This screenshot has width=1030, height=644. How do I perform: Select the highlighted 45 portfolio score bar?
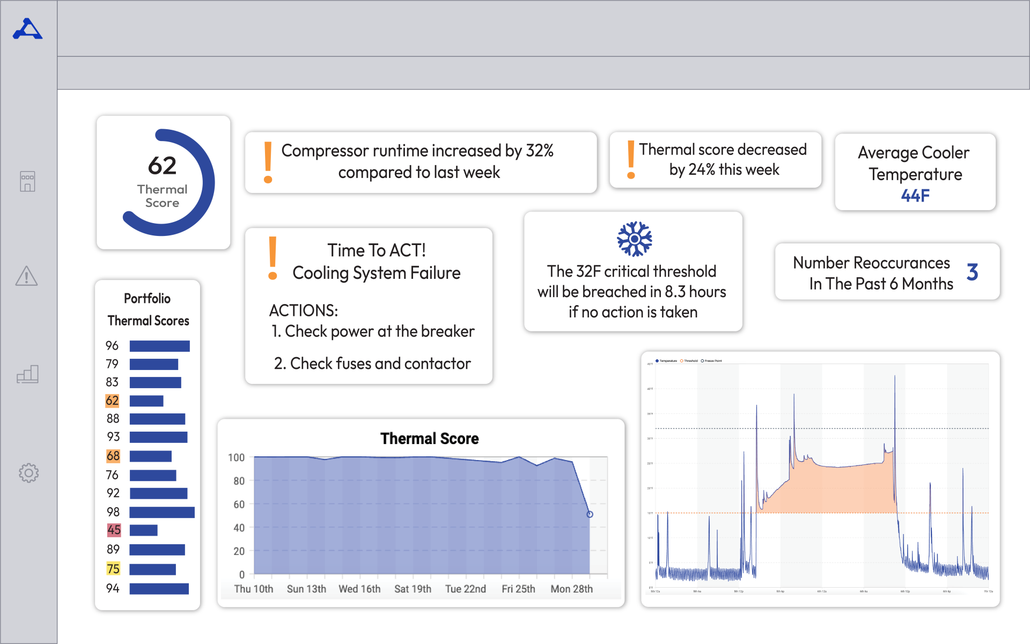pyautogui.click(x=143, y=530)
